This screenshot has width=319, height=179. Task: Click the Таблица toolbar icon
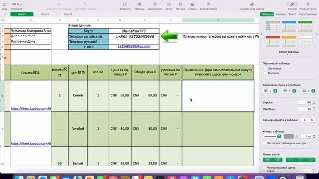coord(140,4)
